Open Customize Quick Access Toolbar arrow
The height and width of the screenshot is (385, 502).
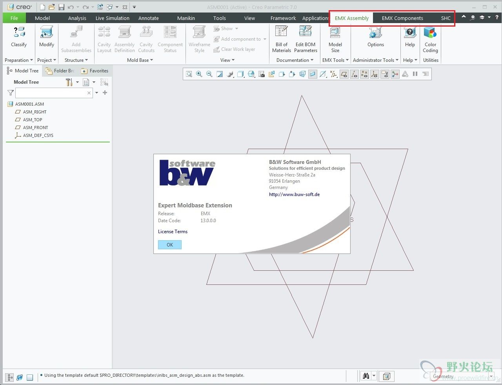[134, 7]
